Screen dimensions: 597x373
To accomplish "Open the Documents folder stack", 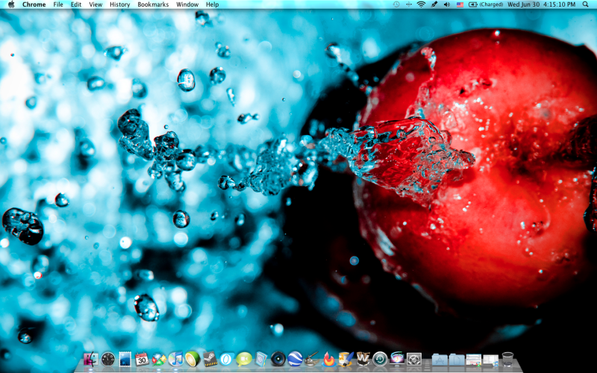I will (457, 360).
